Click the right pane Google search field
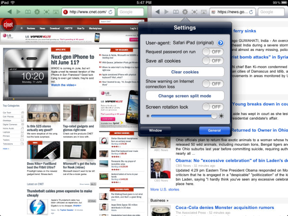This screenshot has width=288, height=216. [x=271, y=12]
